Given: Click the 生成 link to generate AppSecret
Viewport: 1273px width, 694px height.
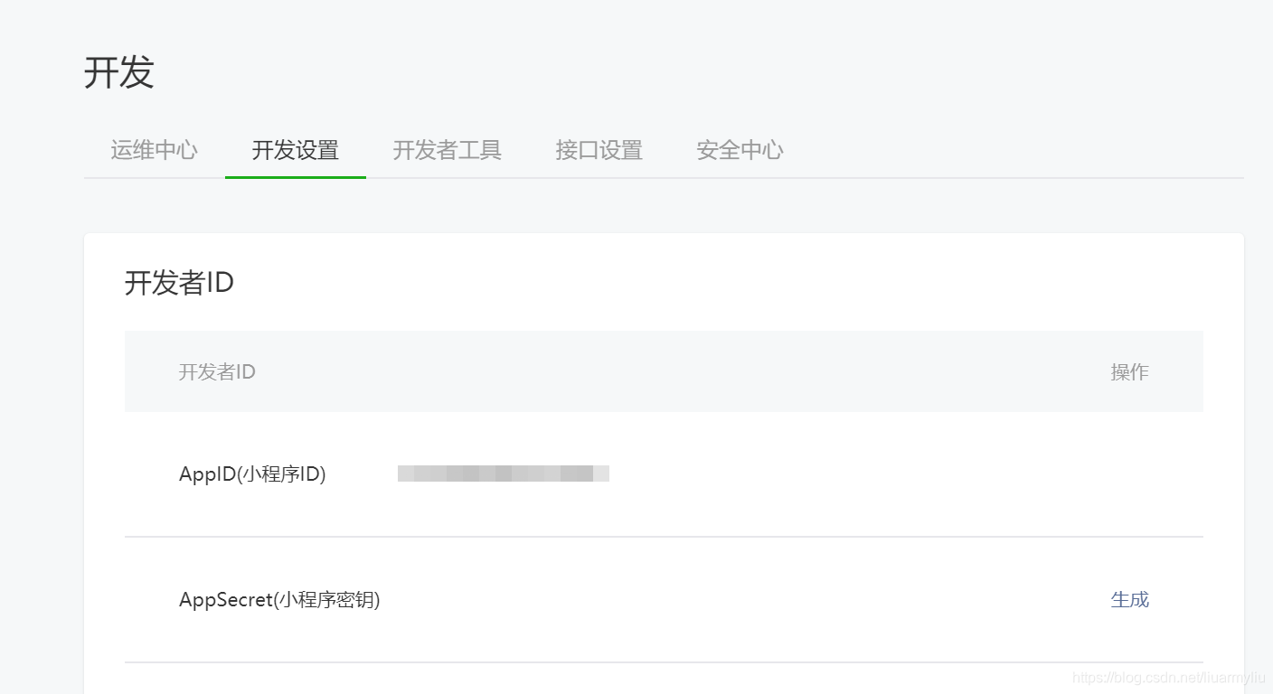Looking at the screenshot, I should (x=1129, y=599).
